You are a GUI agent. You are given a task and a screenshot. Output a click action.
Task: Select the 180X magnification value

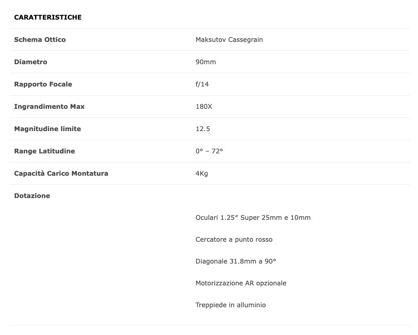click(x=204, y=107)
